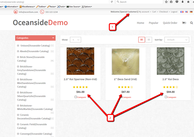The image size is (194, 137).
Task: Click the $81.00 price text
Action: [x=80, y=92]
